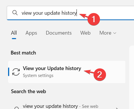
Task: Expand the web result's right arrow chevron
Action: pos(117,108)
